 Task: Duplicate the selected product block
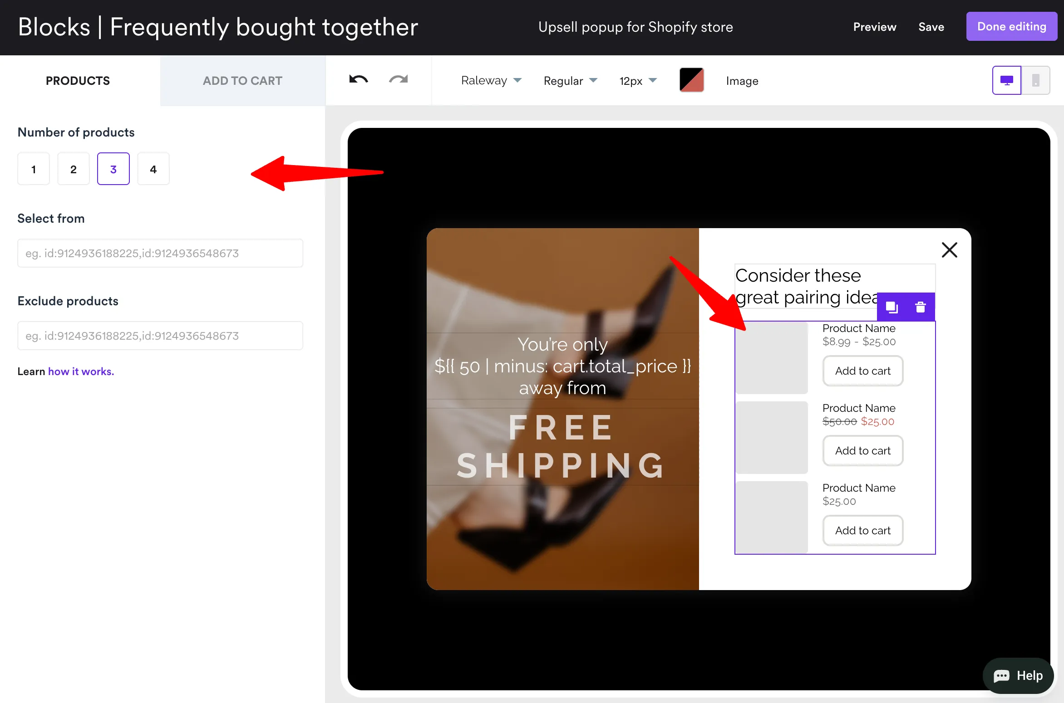pyautogui.click(x=891, y=307)
